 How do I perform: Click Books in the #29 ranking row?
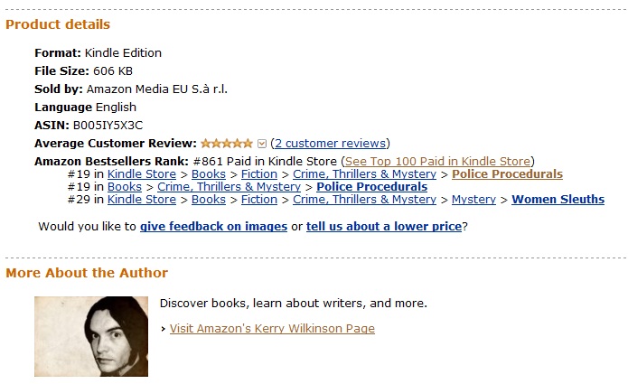coord(209,199)
